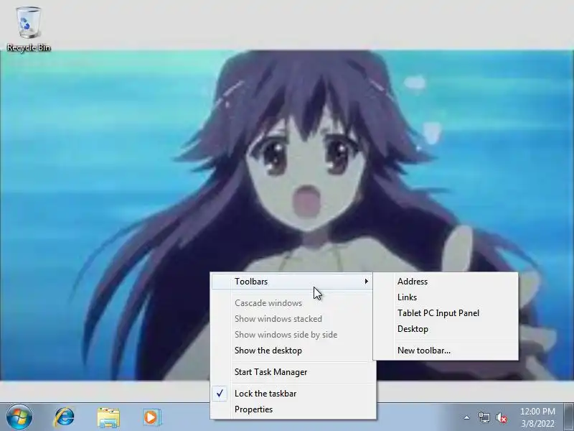Click the Show desktop strip at taskbar end

pyautogui.click(x=568, y=417)
